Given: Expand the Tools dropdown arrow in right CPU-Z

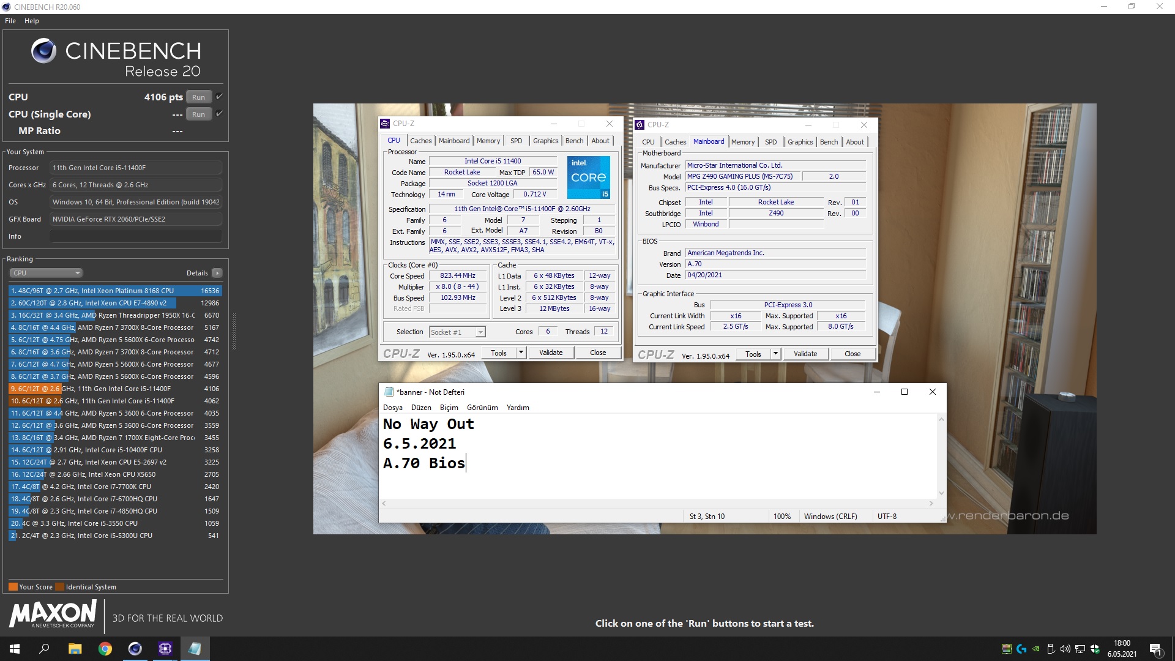Looking at the screenshot, I should (x=775, y=354).
